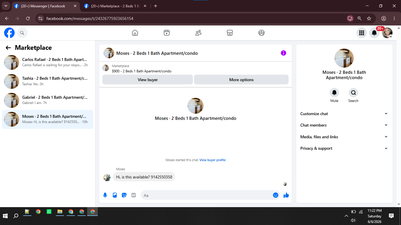Open File Explorer from the taskbar

pyautogui.click(x=60, y=212)
